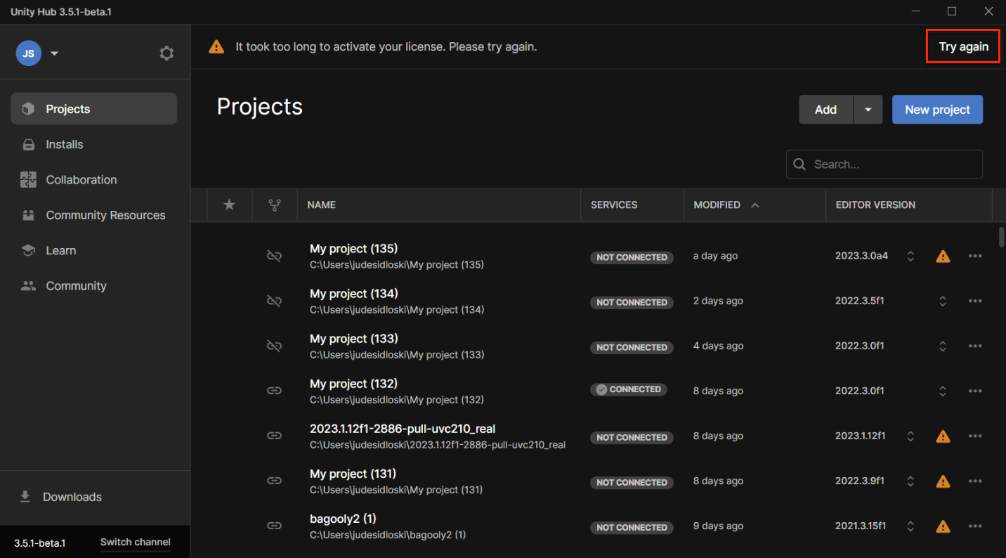1006x558 pixels.
Task: Open Unity Hub preferences gear icon
Action: pyautogui.click(x=166, y=53)
